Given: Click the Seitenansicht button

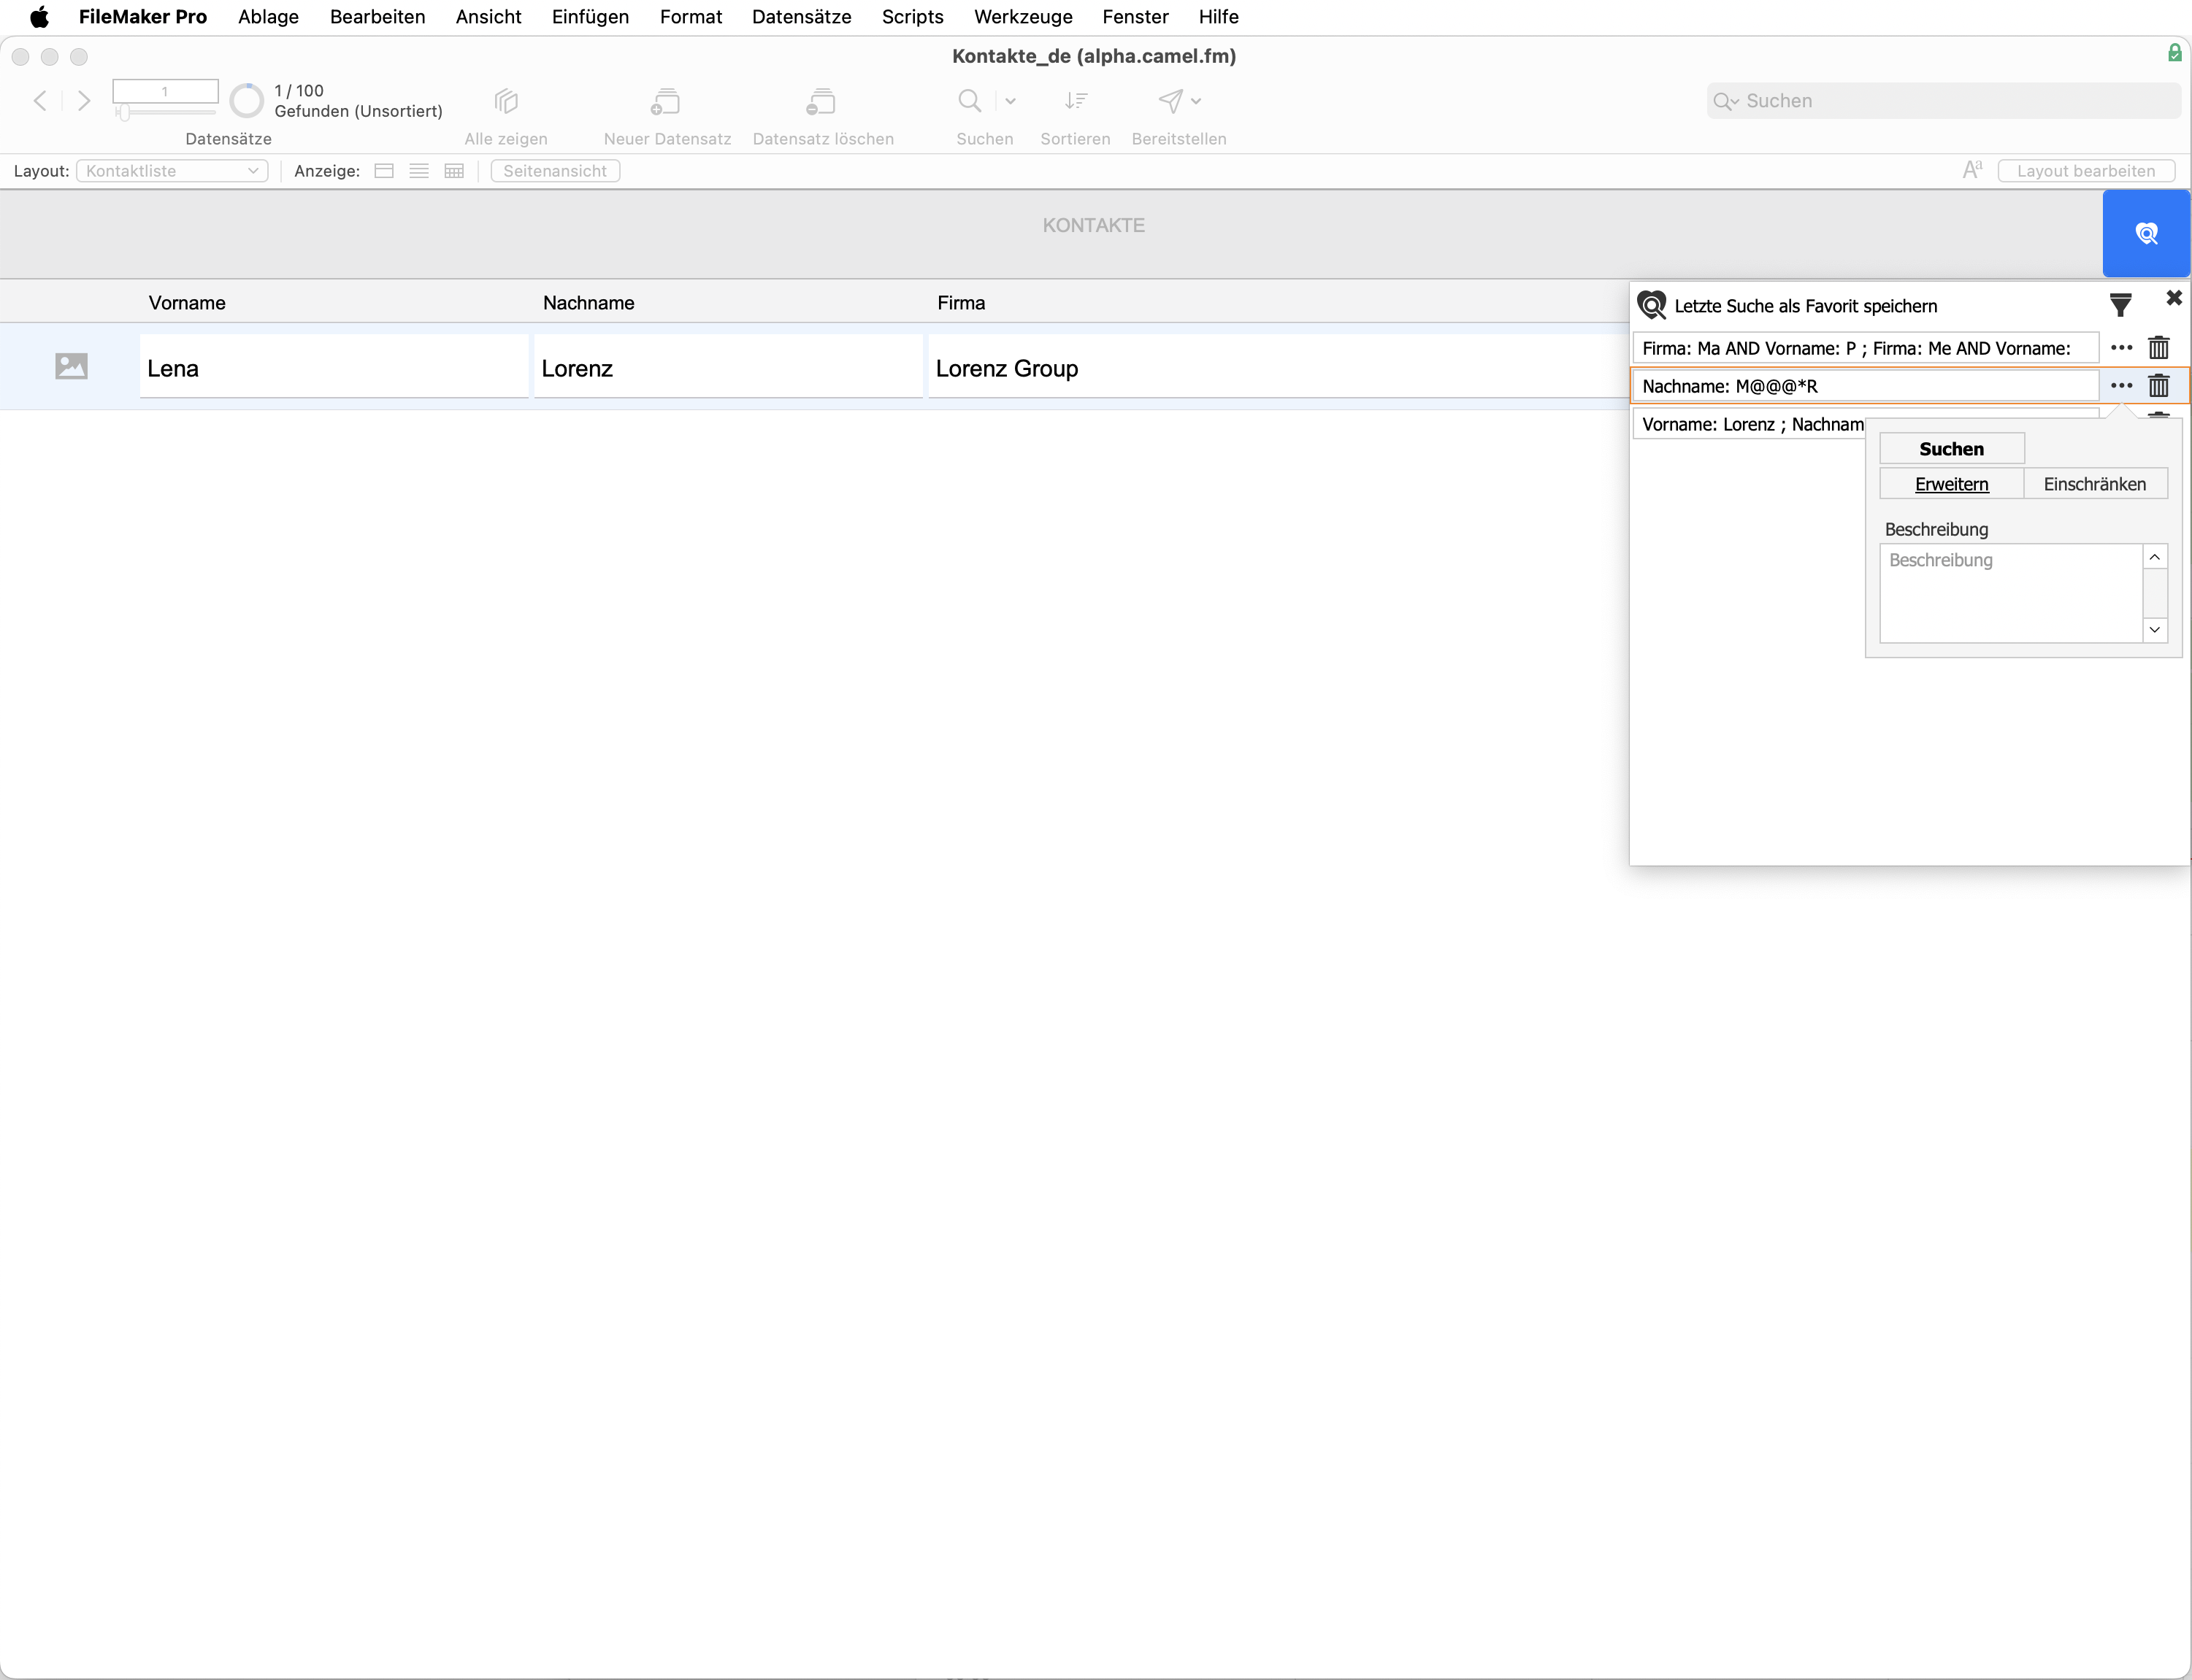Looking at the screenshot, I should (555, 171).
